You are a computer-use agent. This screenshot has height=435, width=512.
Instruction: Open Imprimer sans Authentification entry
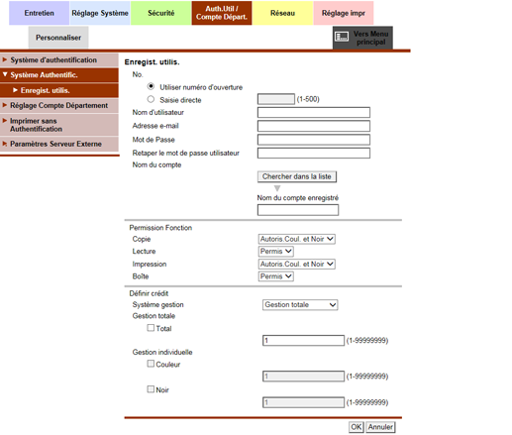tap(59, 125)
